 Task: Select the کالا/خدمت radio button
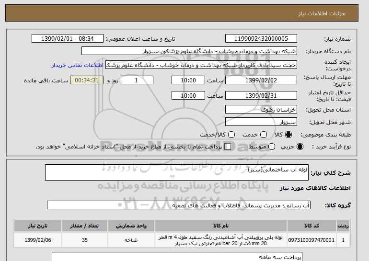[231, 135]
